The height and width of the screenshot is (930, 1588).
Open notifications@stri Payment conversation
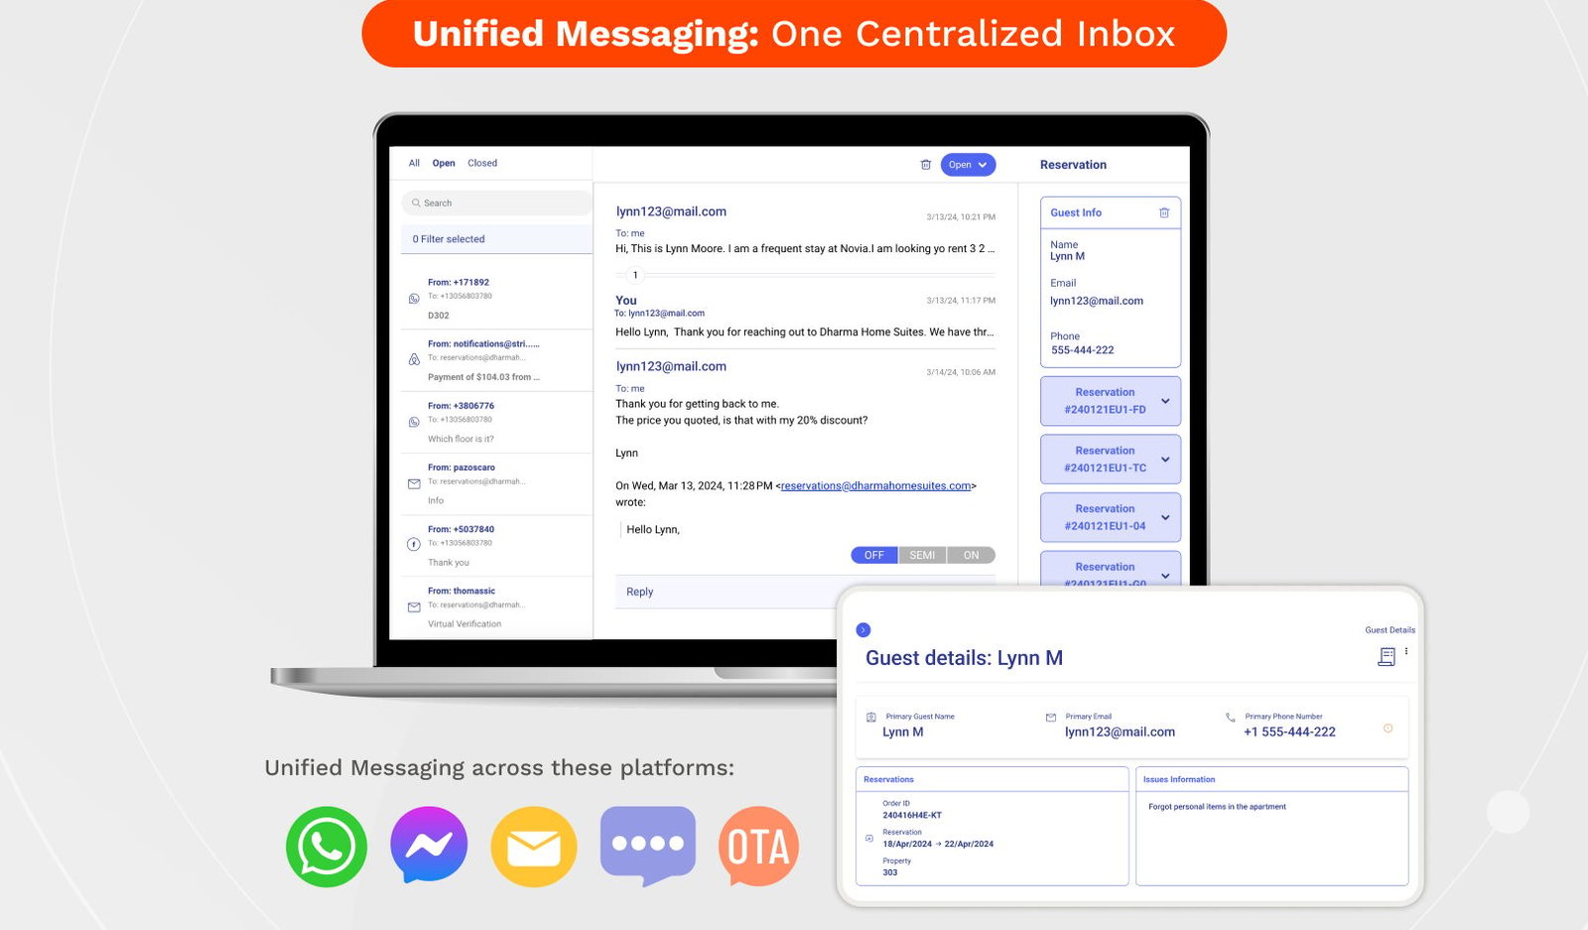pyautogui.click(x=497, y=360)
